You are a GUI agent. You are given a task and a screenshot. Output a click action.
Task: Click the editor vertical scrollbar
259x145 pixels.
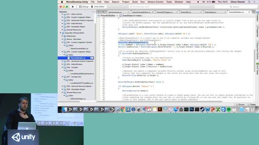pos(254,60)
